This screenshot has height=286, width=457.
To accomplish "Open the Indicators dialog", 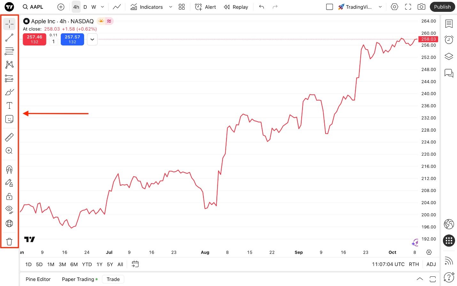I will pyautogui.click(x=147, y=7).
